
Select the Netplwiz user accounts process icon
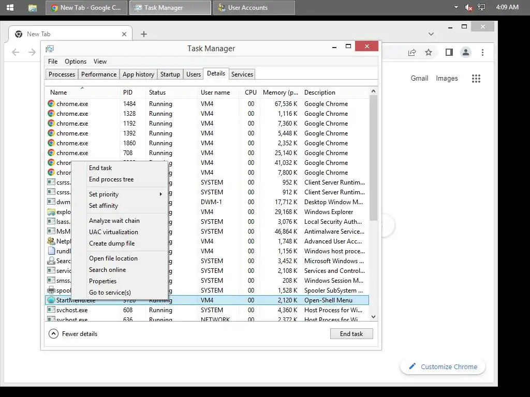pos(51,241)
